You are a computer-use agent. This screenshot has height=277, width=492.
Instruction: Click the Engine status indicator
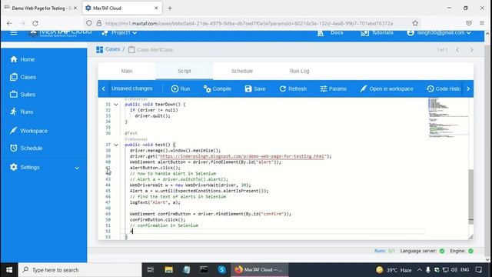470,251
